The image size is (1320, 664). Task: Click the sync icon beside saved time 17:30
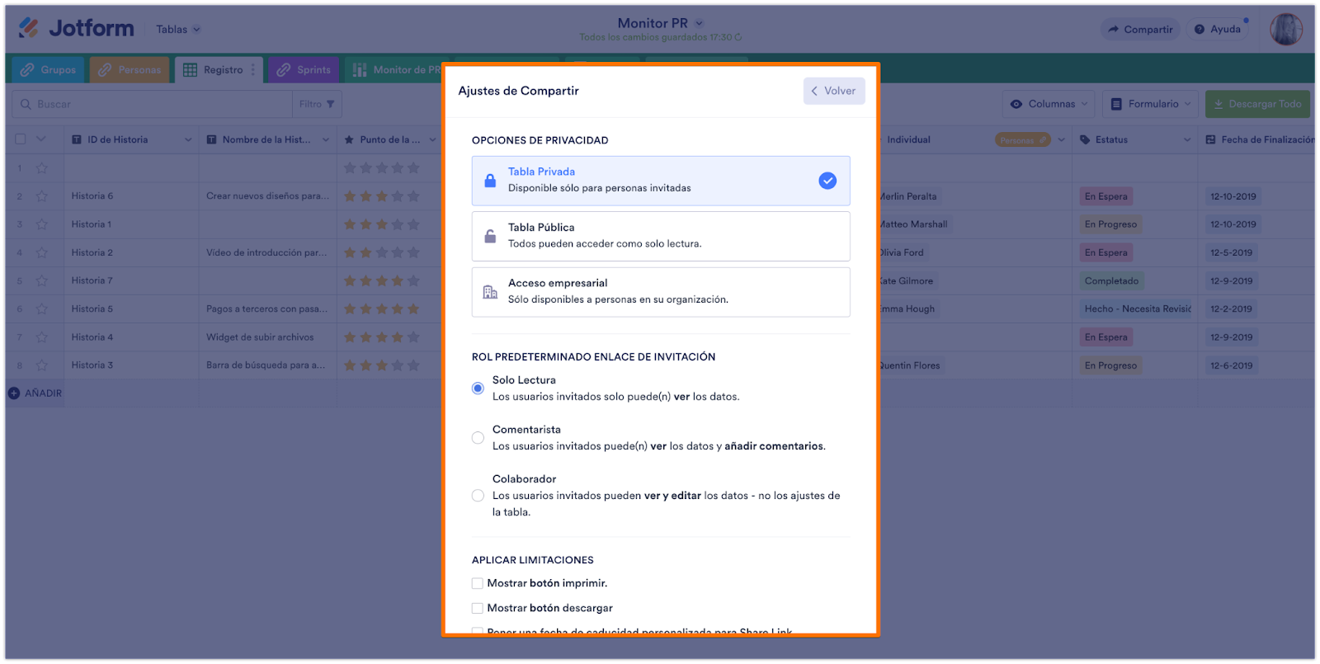[738, 37]
